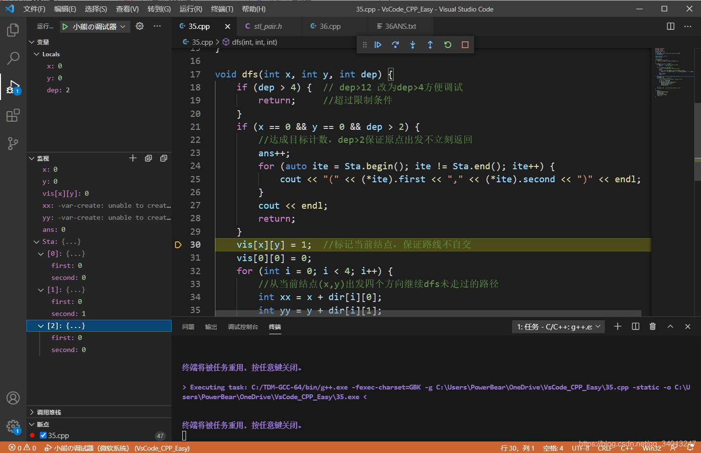This screenshot has height=453, width=701.
Task: Show the 问题 problems panel tab
Action: tap(188, 327)
